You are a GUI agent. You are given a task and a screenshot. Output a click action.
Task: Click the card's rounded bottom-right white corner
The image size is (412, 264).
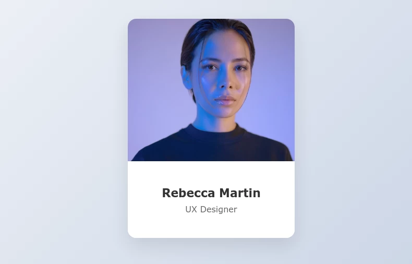(x=290, y=234)
